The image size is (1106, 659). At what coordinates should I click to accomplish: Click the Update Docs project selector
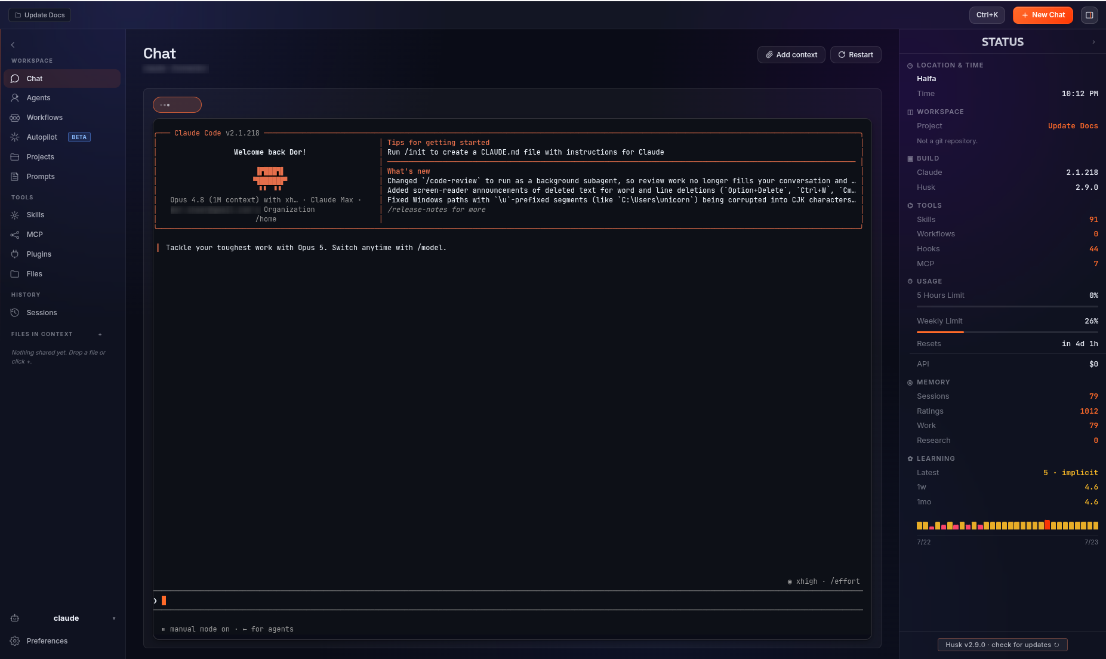point(39,15)
